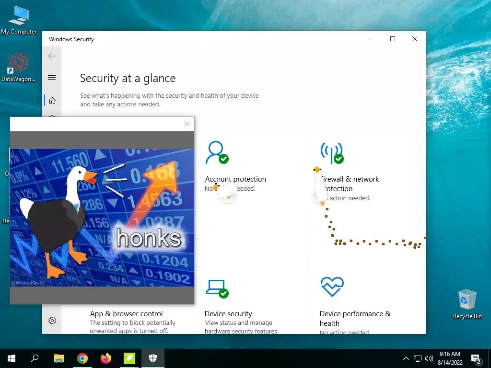Viewport: 491px width, 368px height.
Task: Click 'The setting to block potentially unwanted apps' text
Action: 132,327
